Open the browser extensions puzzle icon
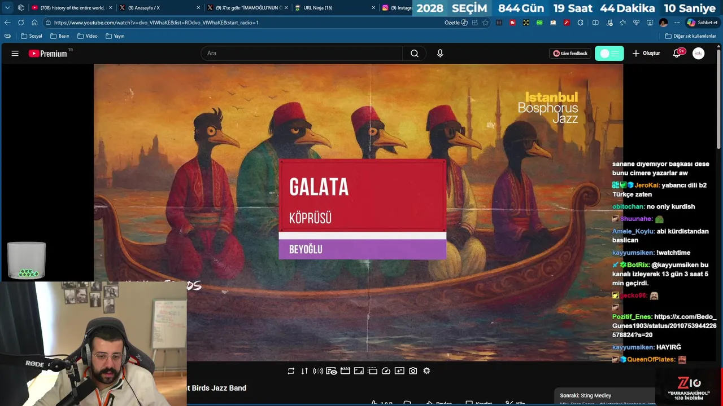Screen dimensions: 723x406 click(x=580, y=23)
